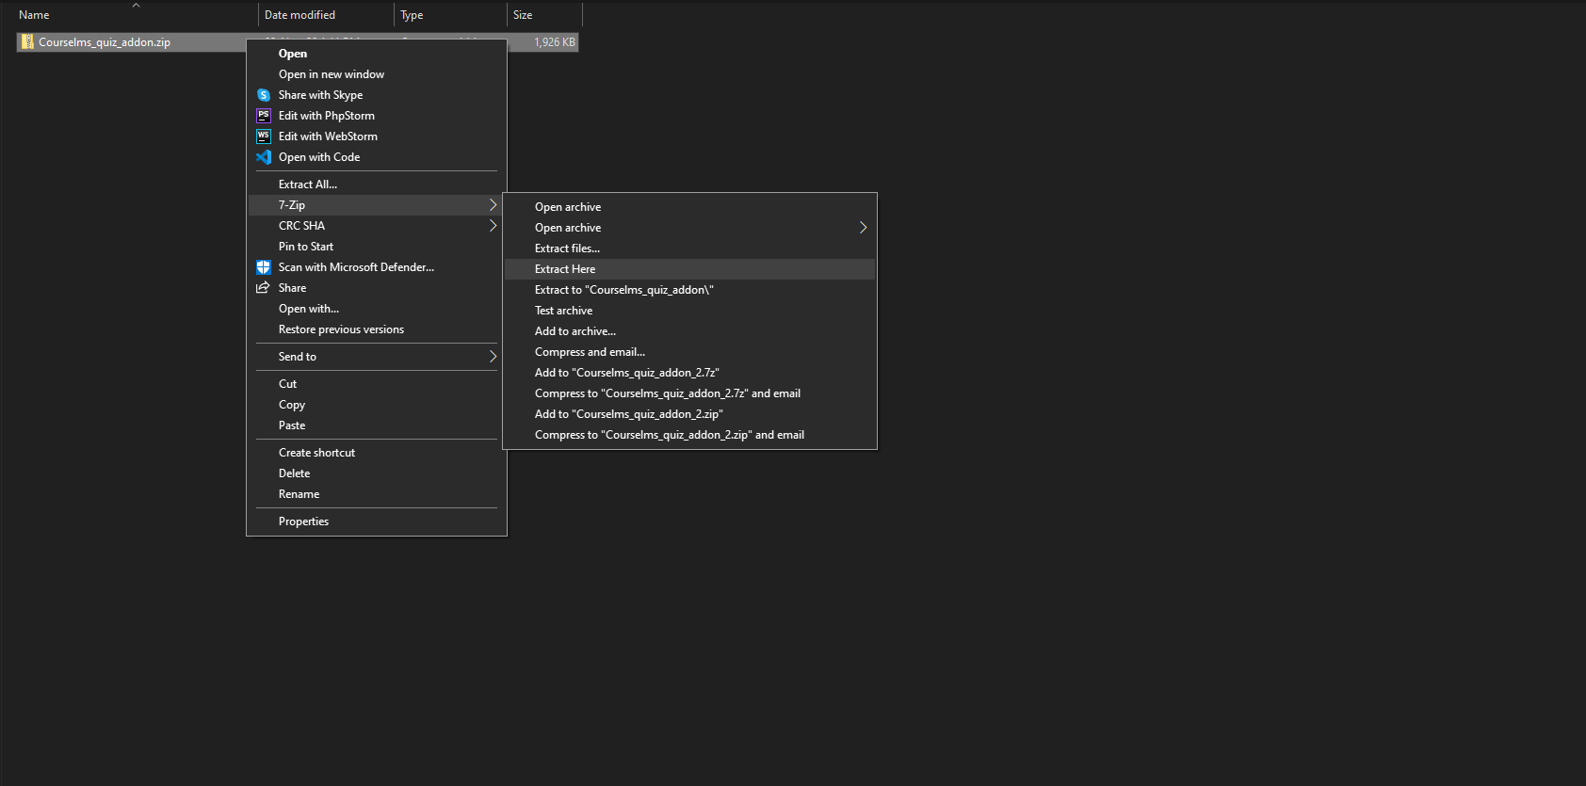Select the Courselms_quiz_addon.zip file name
This screenshot has height=786, width=1586.
pos(105,42)
